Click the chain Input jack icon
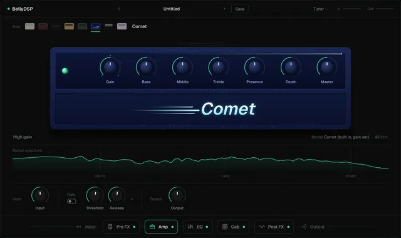The width and height of the screenshot is (401, 238). [79, 227]
